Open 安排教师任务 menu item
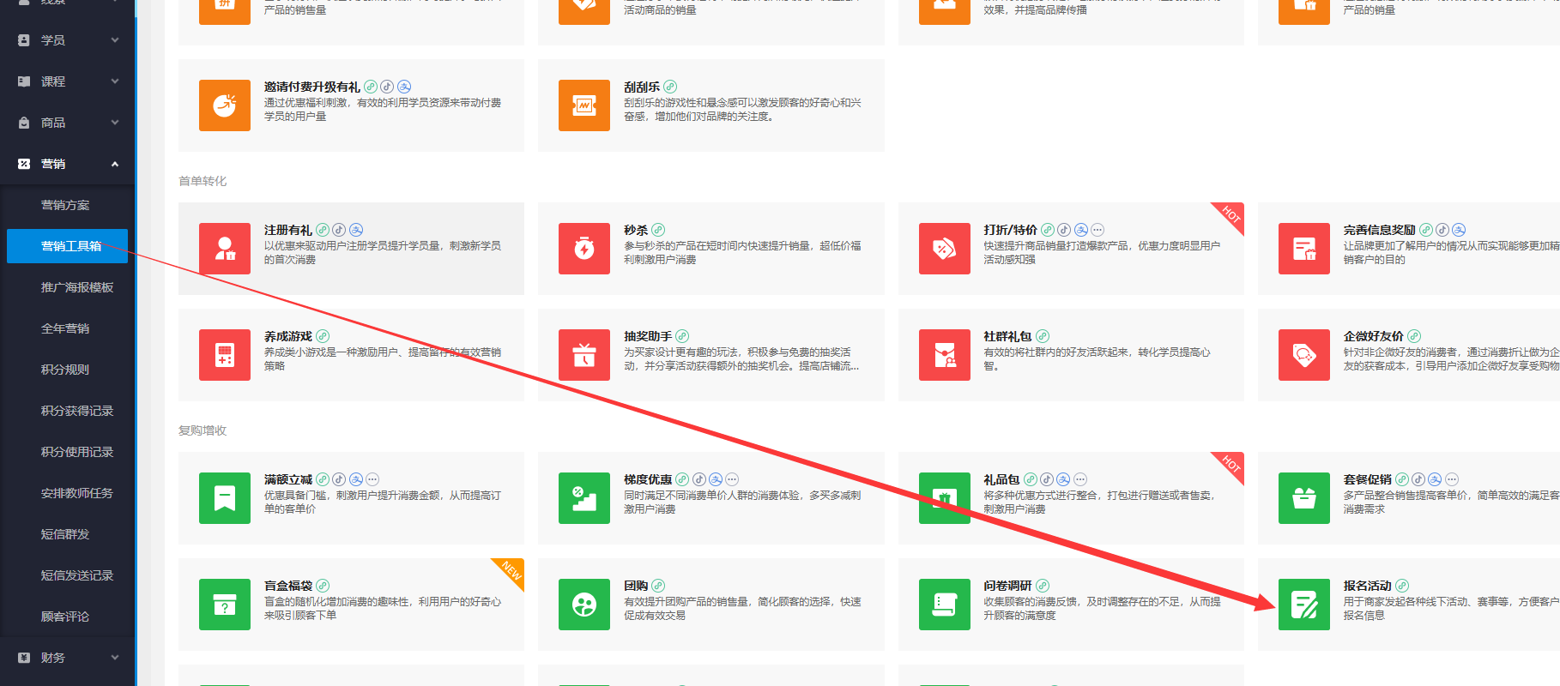Image resolution: width=1560 pixels, height=686 pixels. [x=77, y=493]
